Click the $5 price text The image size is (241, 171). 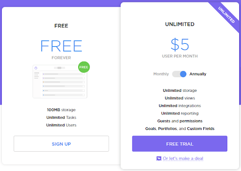click(x=180, y=45)
